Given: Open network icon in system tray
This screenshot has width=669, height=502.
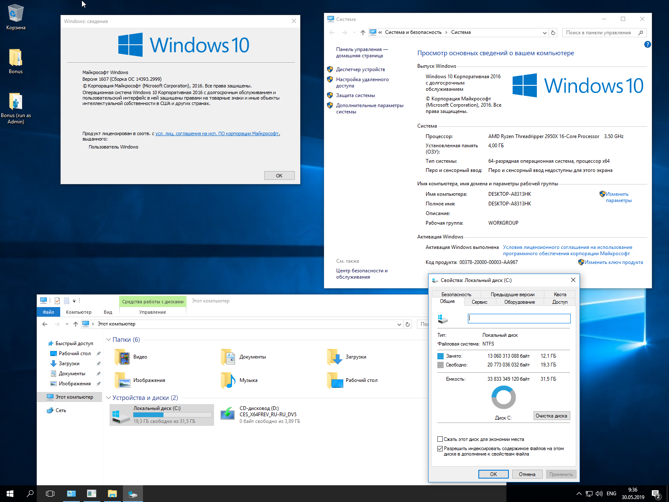Looking at the screenshot, I should click(x=589, y=494).
